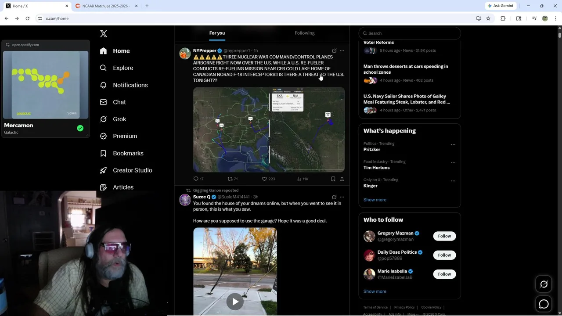Image resolution: width=562 pixels, height=316 pixels.
Task: Open the floating Grok button
Action: coord(544,284)
